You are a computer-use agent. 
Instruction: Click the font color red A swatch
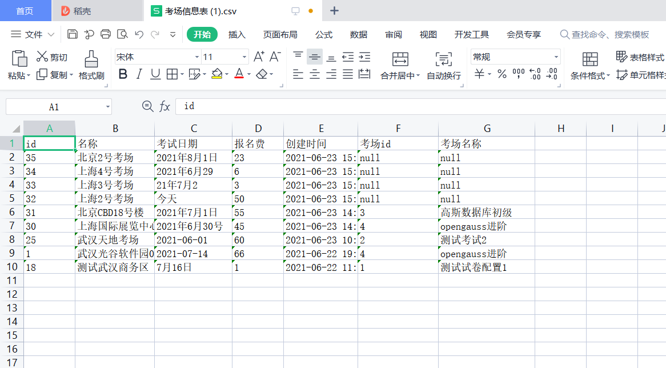(239, 74)
